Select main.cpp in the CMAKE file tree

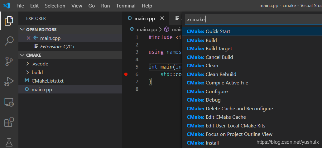tap(70, 89)
